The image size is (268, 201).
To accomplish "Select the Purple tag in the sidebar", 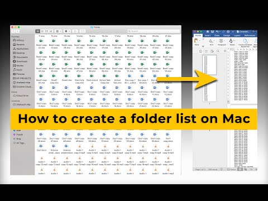I will 18,135.
